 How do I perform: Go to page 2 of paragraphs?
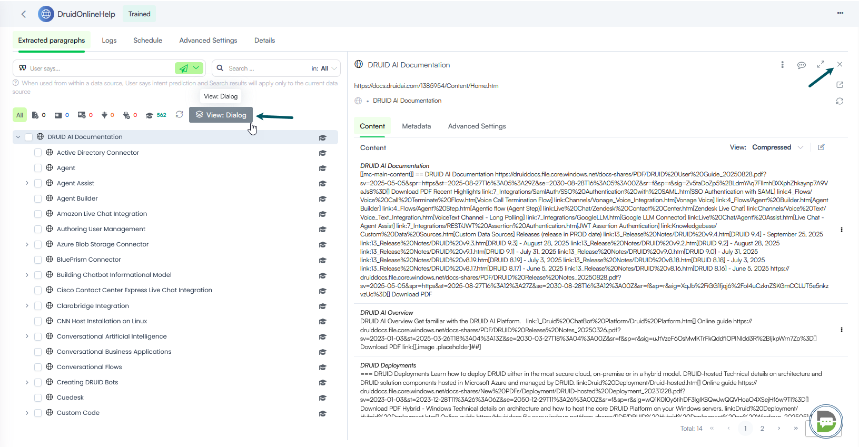click(762, 429)
